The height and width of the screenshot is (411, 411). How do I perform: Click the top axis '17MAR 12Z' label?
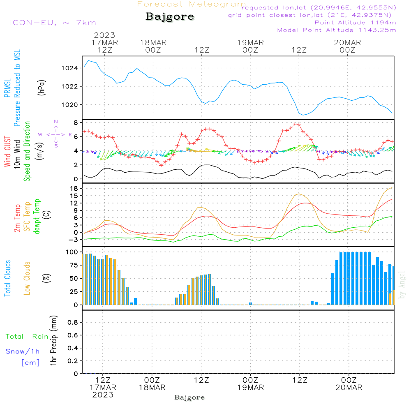[x=104, y=46]
